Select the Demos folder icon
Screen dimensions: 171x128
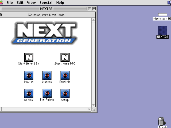pos(29,94)
